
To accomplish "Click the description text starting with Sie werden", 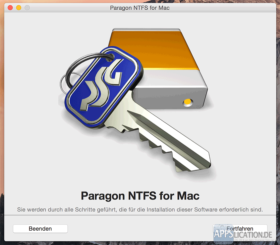I will (x=140, y=209).
